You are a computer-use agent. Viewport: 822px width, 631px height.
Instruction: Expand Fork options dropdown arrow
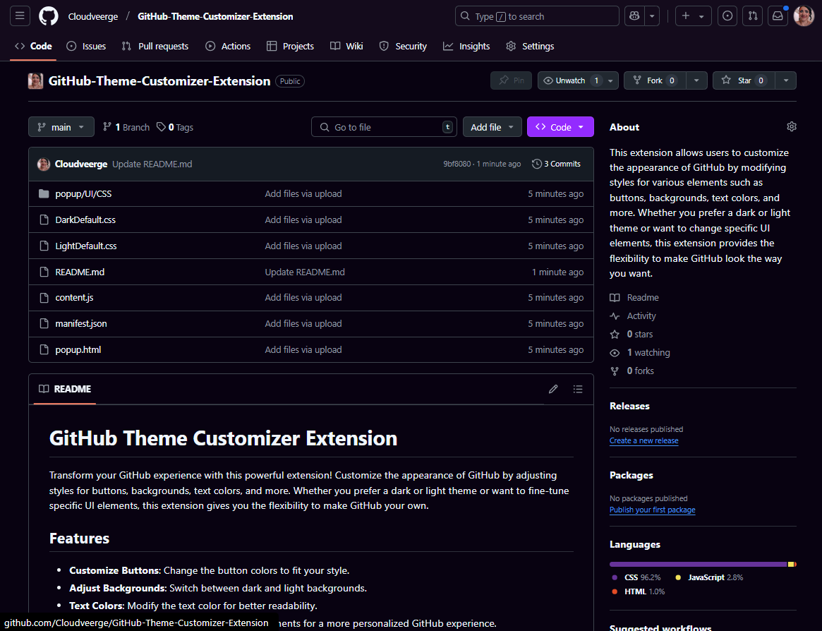pos(696,80)
